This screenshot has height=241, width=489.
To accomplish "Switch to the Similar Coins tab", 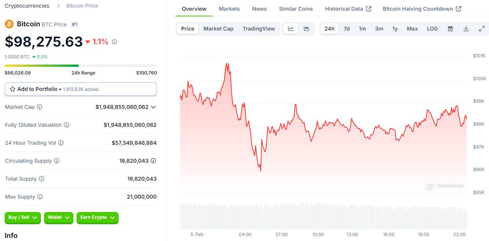I will (x=296, y=9).
